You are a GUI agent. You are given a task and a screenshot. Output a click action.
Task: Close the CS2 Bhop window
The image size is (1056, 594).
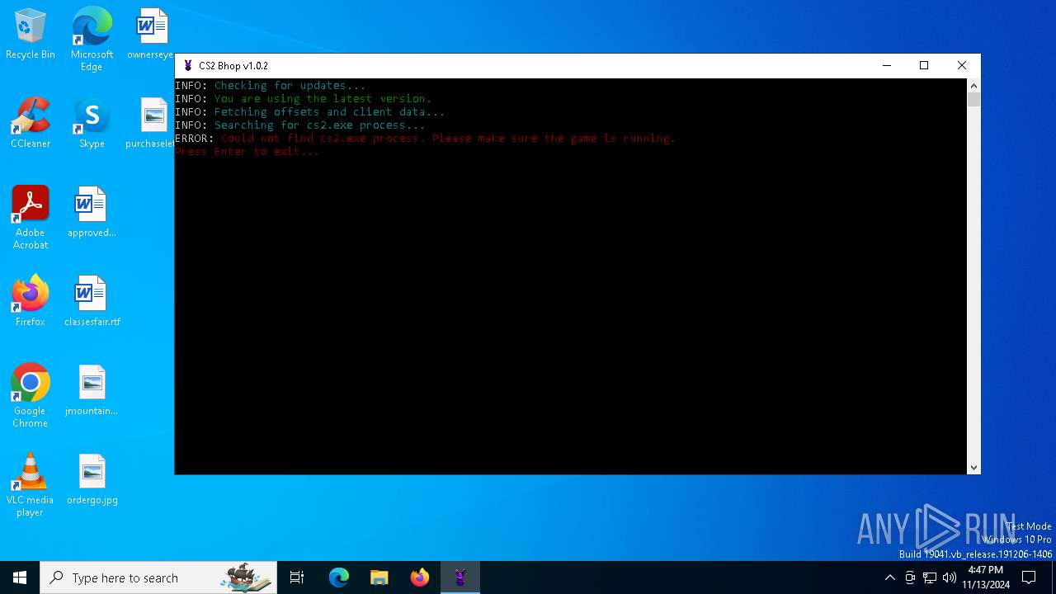(x=962, y=66)
